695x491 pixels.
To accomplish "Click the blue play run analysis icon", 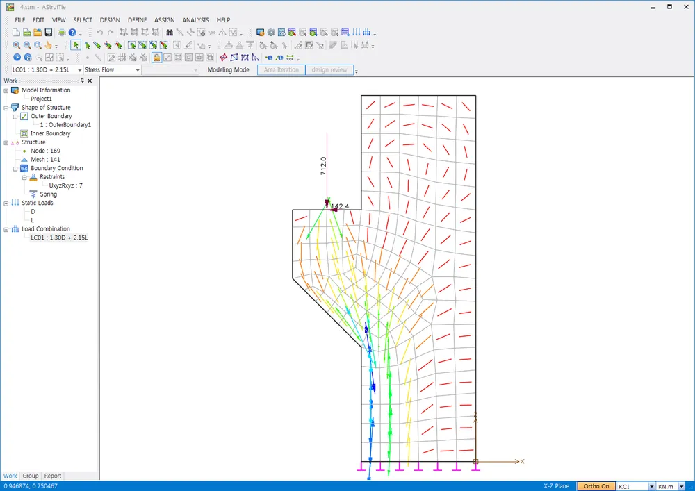I will pos(17,58).
